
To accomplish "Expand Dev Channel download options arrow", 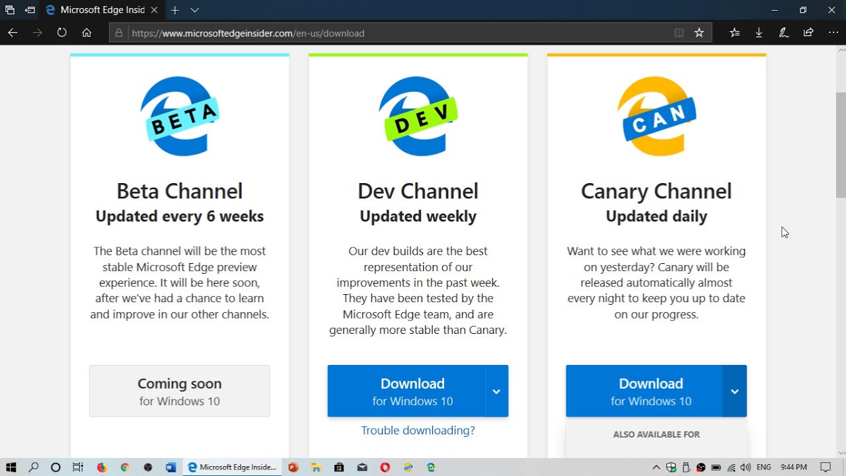I will pos(496,391).
